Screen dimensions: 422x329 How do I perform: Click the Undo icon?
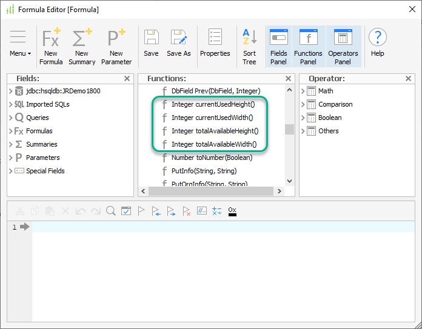(x=80, y=211)
